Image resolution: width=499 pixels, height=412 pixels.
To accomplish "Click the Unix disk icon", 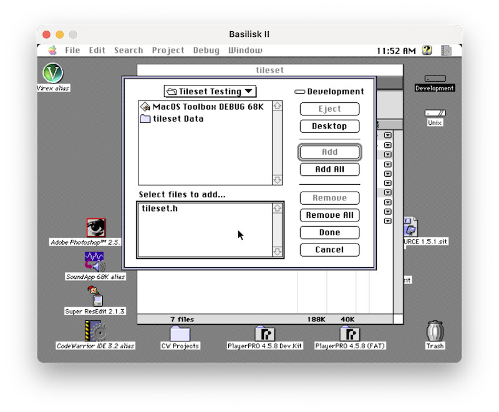I will tap(435, 113).
